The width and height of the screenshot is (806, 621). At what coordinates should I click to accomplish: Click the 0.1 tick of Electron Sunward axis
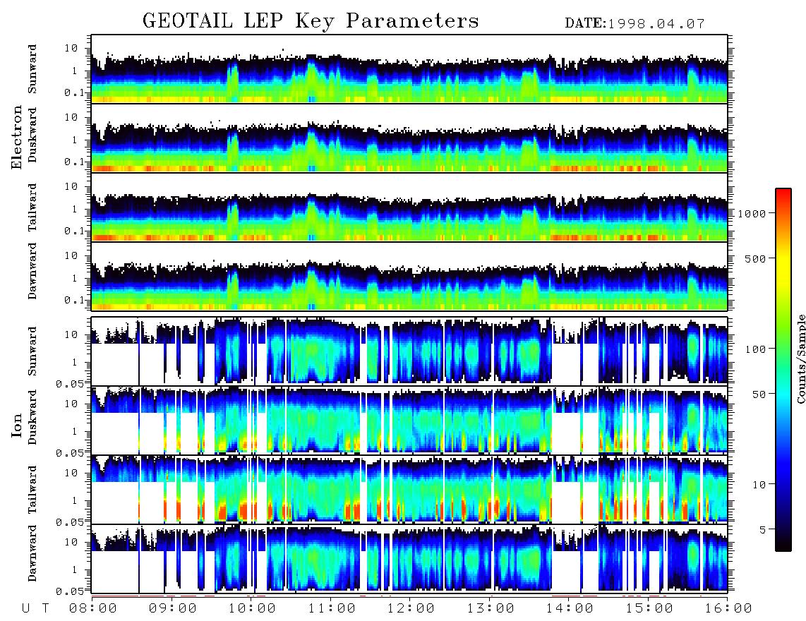(x=75, y=92)
